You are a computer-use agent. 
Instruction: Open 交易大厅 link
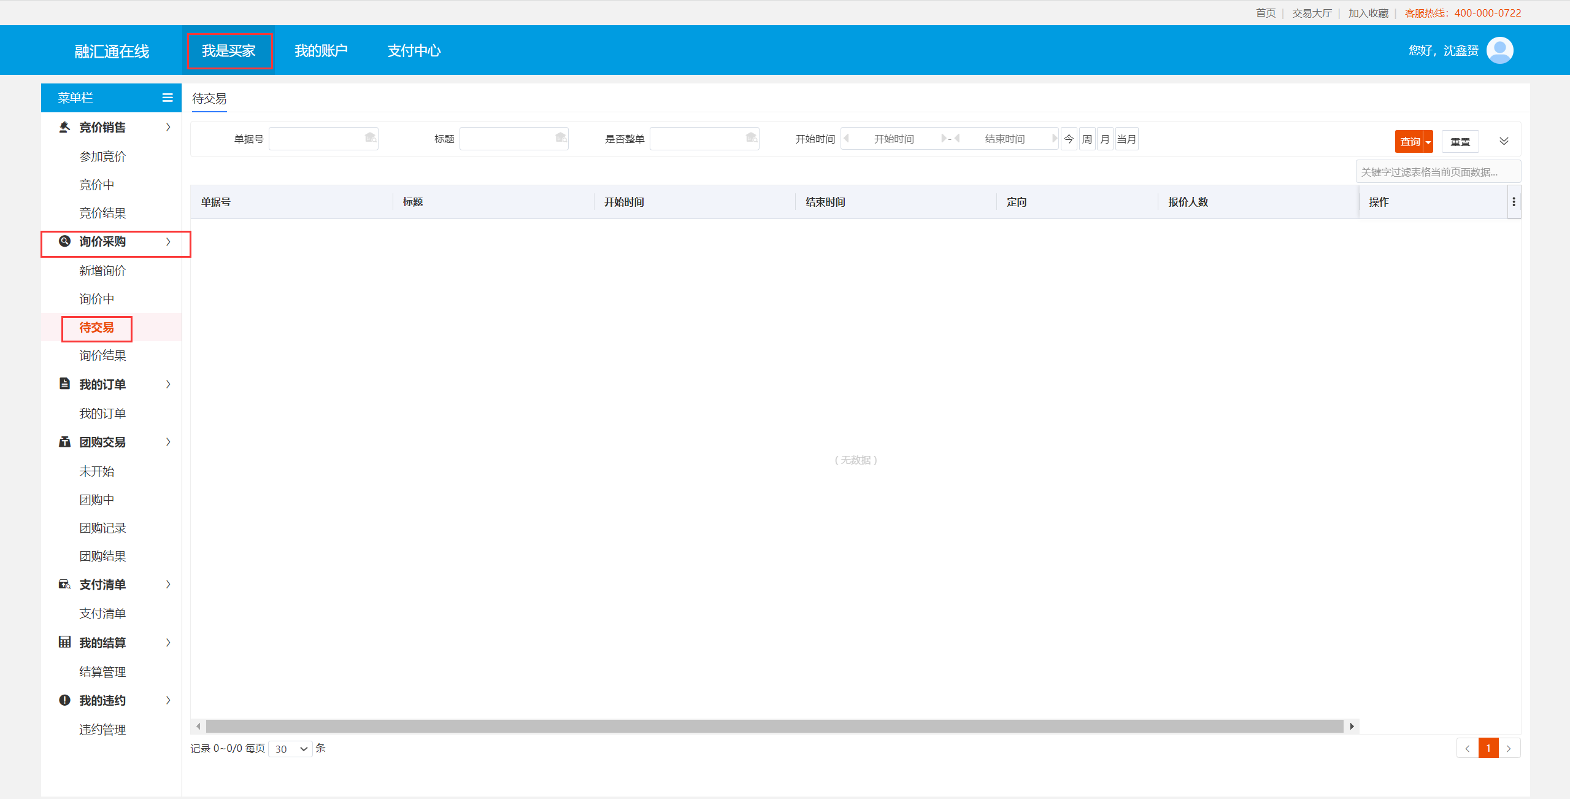[1312, 13]
